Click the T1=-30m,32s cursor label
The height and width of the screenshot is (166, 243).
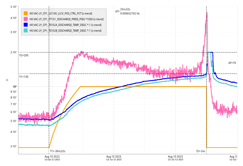[x=57, y=151]
